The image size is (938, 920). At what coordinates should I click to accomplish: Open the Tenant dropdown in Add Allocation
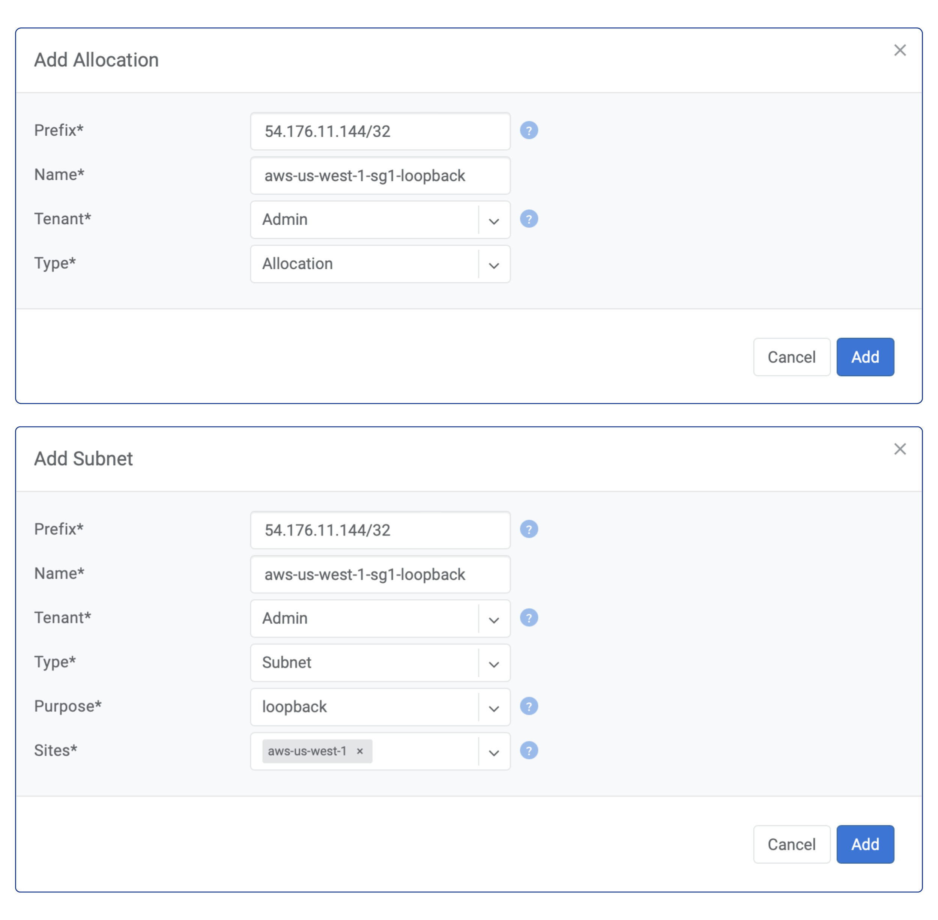[x=493, y=221]
